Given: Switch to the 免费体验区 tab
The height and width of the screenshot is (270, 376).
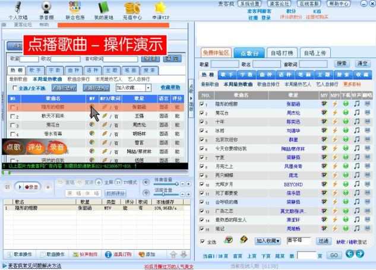Looking at the screenshot, I should [x=216, y=52].
